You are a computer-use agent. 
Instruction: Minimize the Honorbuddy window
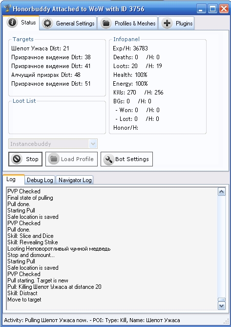pos(201,9)
